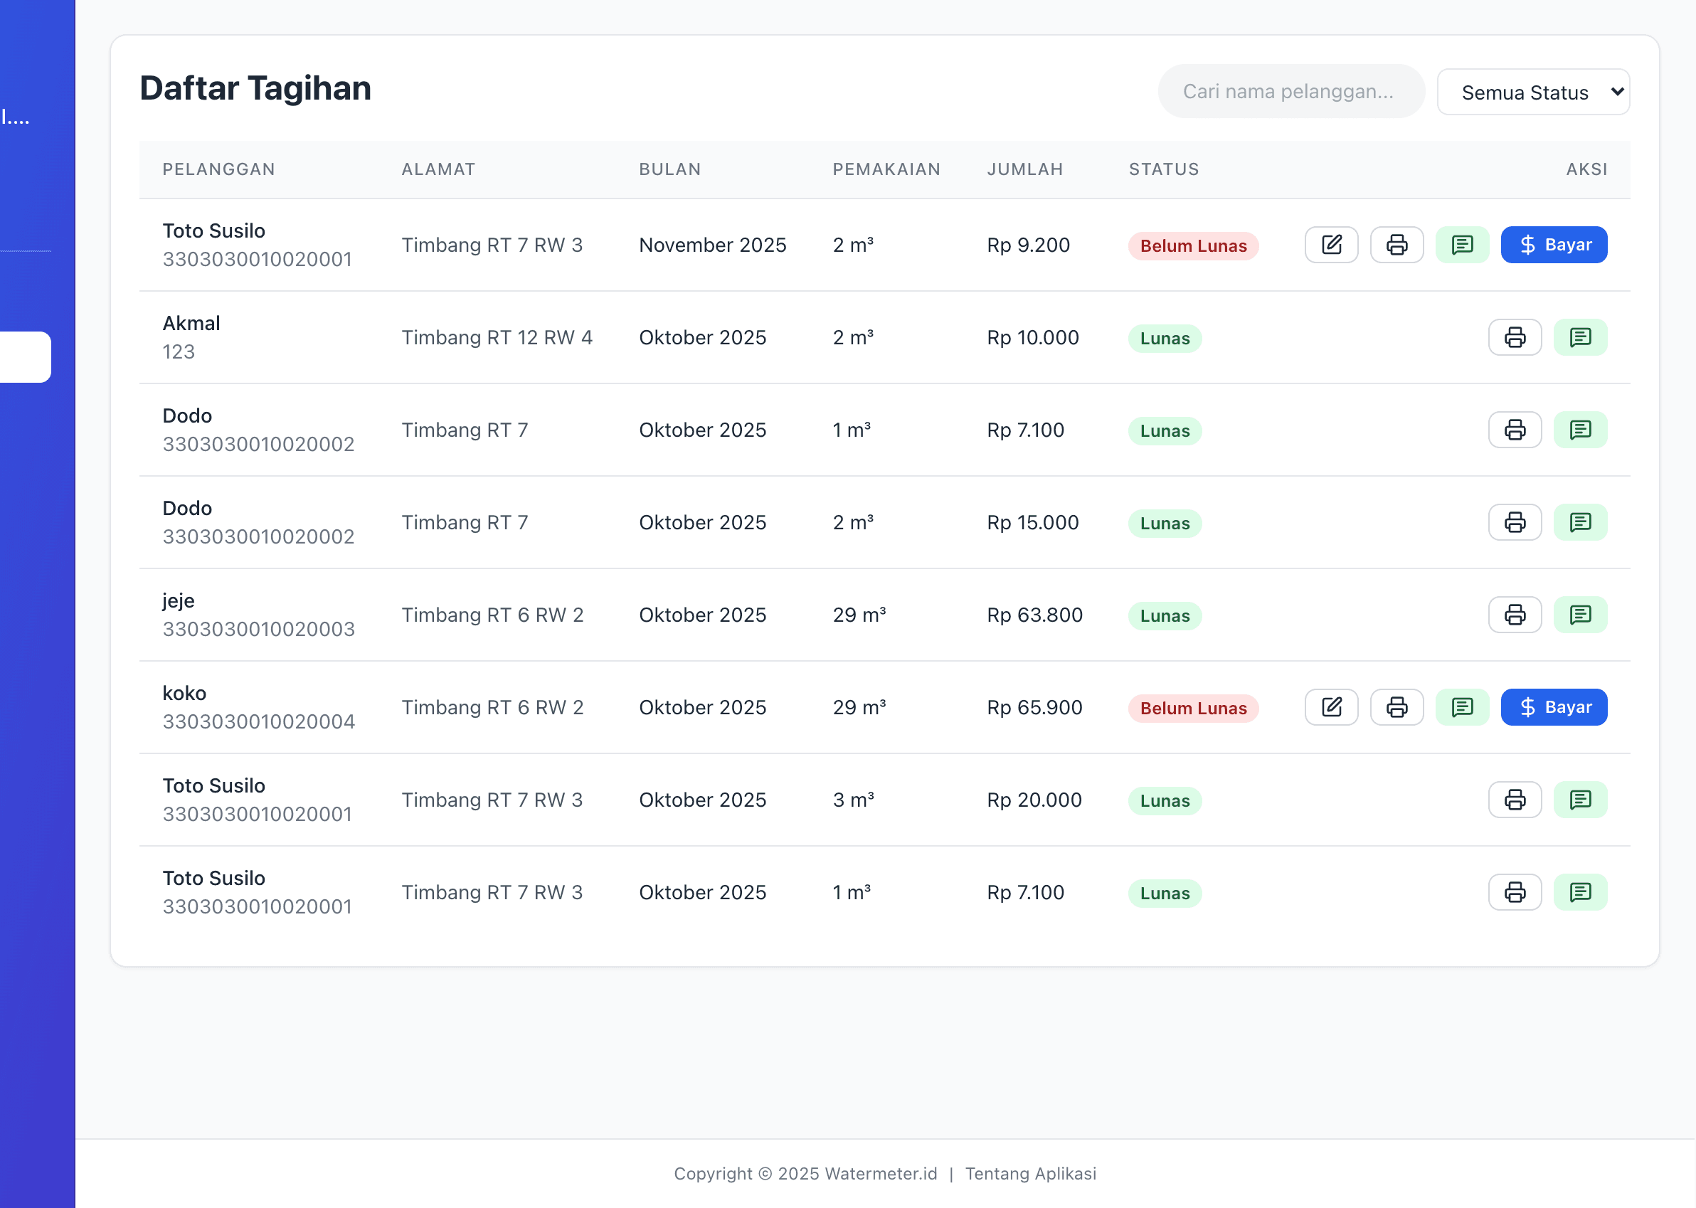Focus the Cari nama pelanggan search field
Image resolution: width=1696 pixels, height=1208 pixels.
1291,92
